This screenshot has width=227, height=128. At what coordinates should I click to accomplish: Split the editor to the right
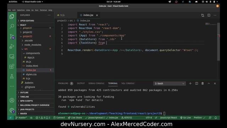click(x=209, y=15)
